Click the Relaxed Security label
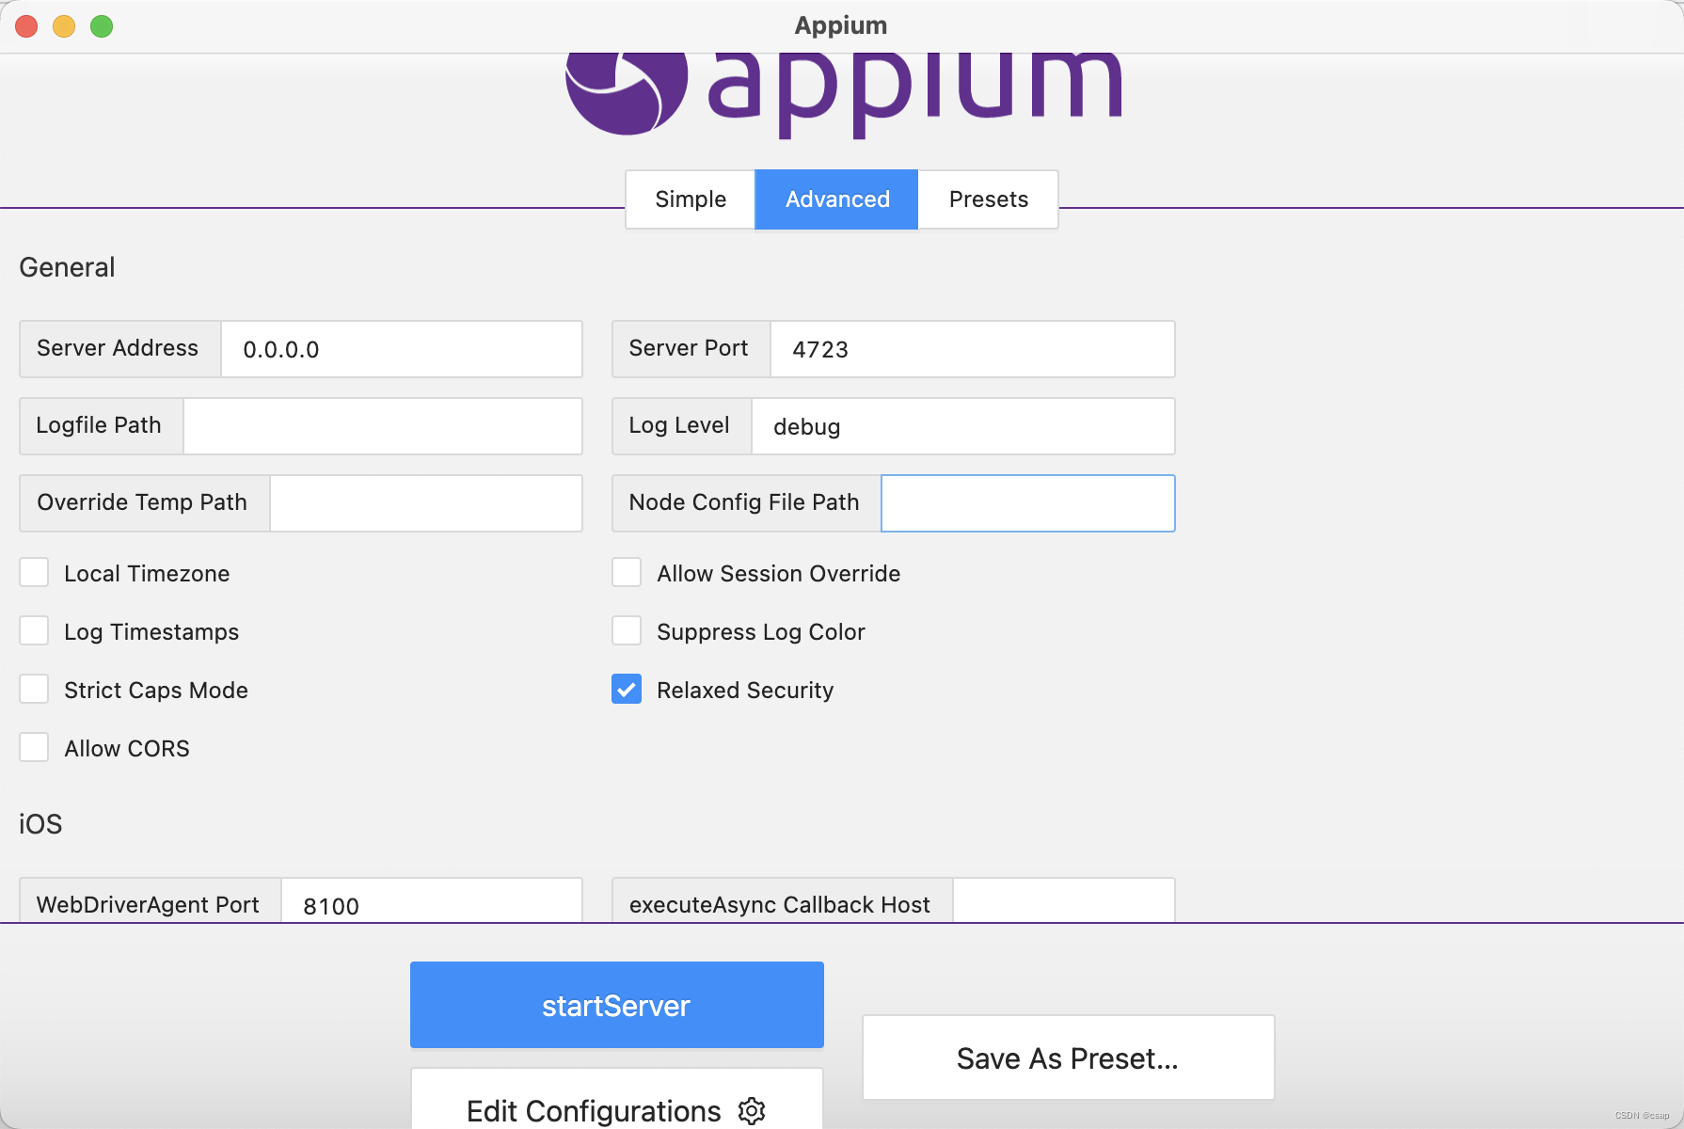This screenshot has height=1129, width=1684. tap(745, 691)
